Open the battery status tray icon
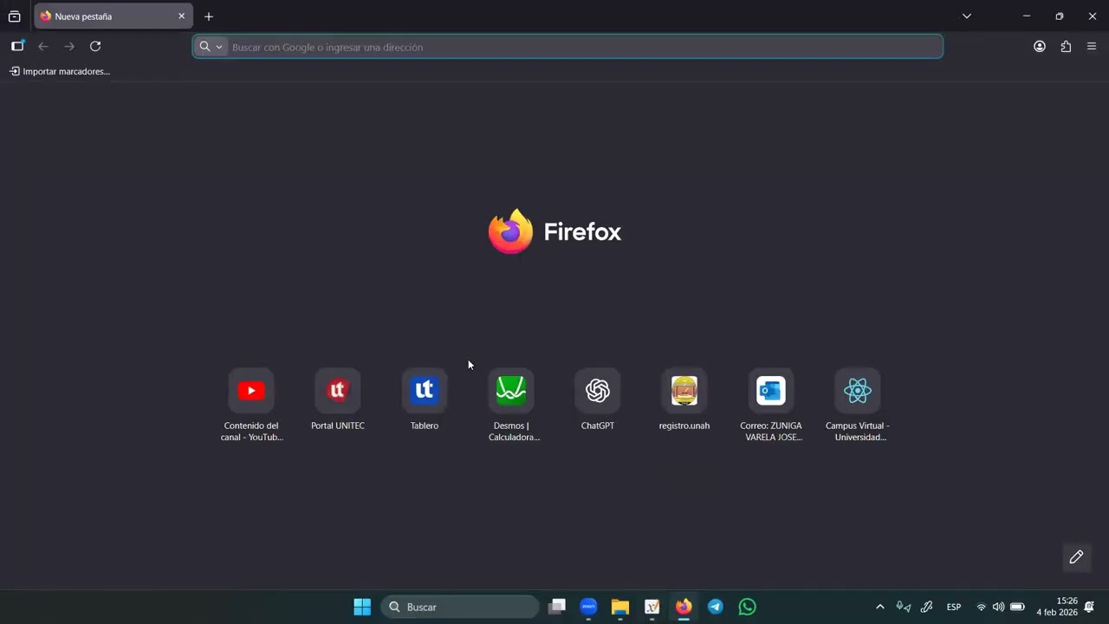1109x624 pixels. pyautogui.click(x=1017, y=607)
